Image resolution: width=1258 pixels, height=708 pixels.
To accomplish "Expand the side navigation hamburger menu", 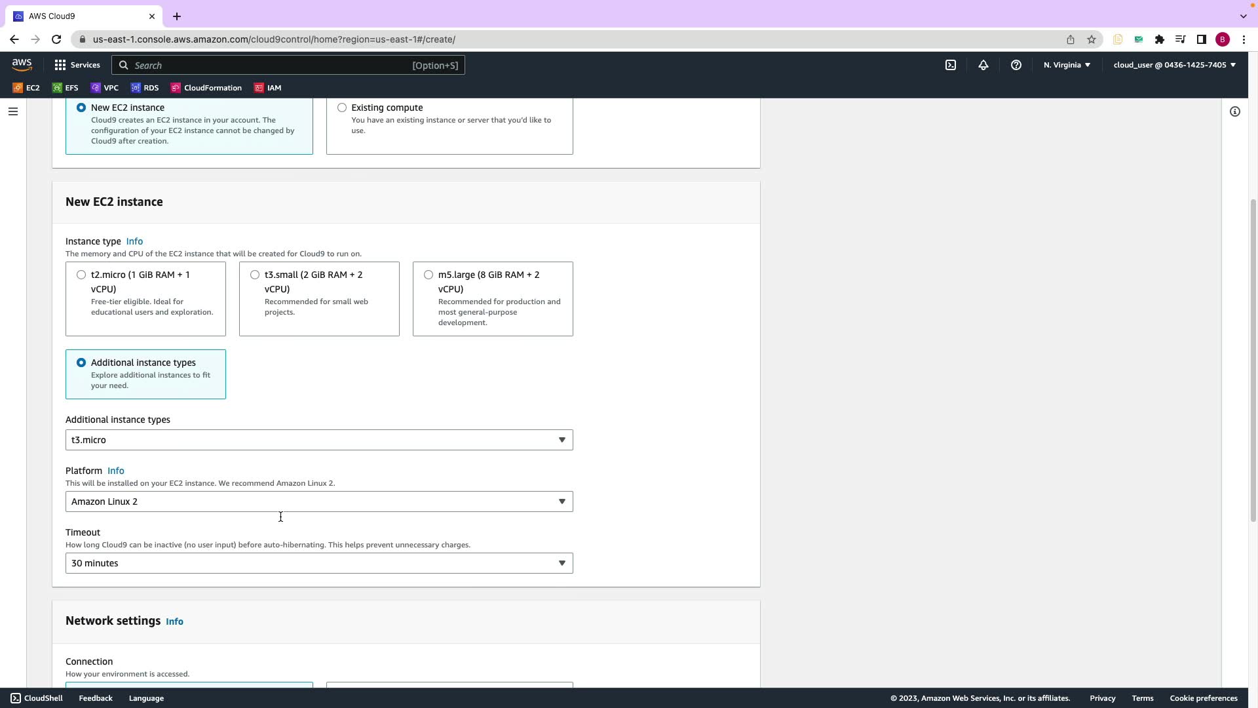I will (12, 111).
